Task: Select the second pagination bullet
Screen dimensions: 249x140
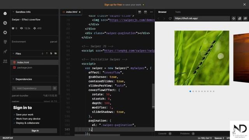Action: pyautogui.click(x=193, y=91)
